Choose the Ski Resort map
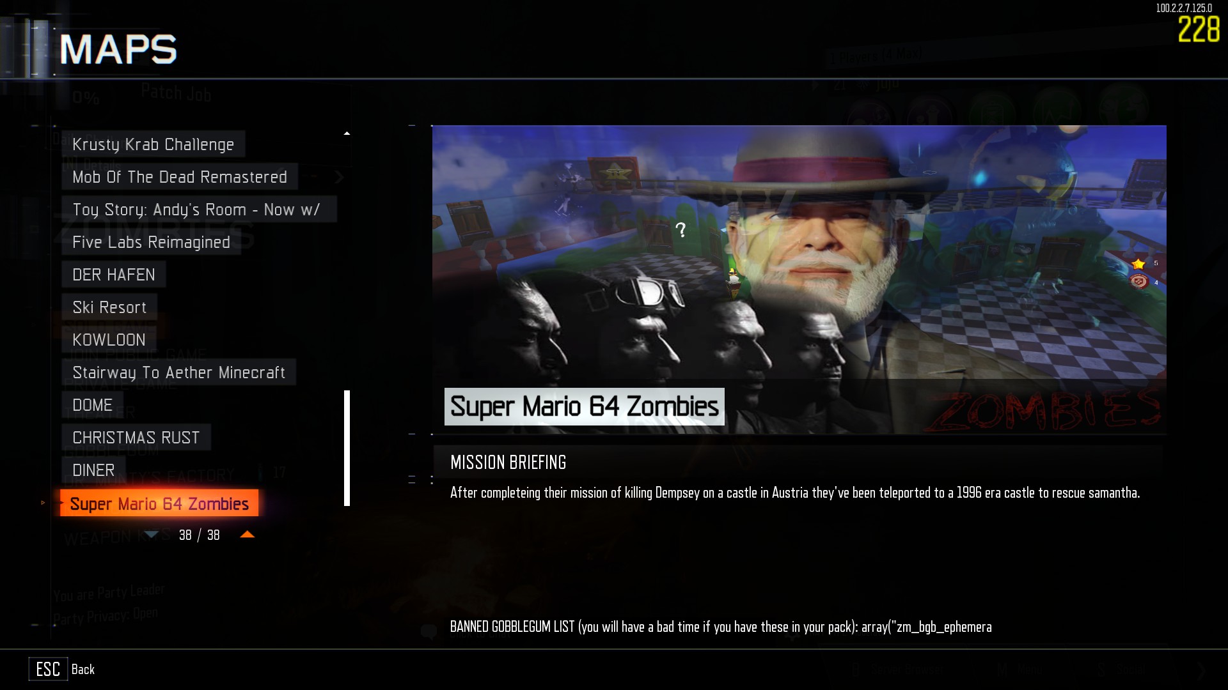The height and width of the screenshot is (690, 1228). tap(109, 307)
